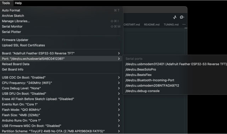This screenshot has width=227, height=134.
Task: Expand Flash Size submenu chevron
Action: click(119, 115)
